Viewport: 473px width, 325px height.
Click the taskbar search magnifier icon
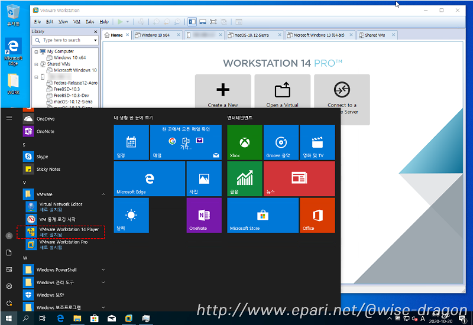click(25, 318)
